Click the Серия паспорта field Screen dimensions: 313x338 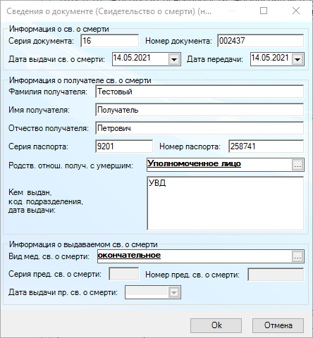(x=124, y=146)
